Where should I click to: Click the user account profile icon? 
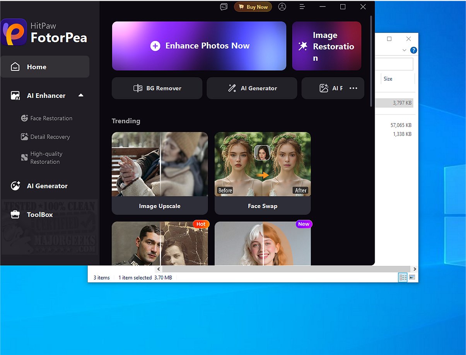click(x=282, y=7)
